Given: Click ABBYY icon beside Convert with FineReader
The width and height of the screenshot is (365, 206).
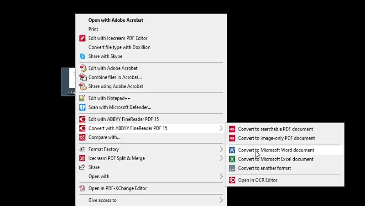Looking at the screenshot, I should pyautogui.click(x=83, y=128).
